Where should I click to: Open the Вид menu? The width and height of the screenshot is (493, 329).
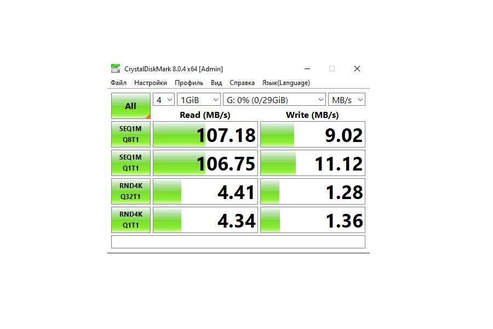[x=216, y=82]
